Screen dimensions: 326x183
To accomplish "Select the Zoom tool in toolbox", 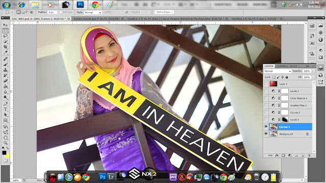I will (6, 143).
